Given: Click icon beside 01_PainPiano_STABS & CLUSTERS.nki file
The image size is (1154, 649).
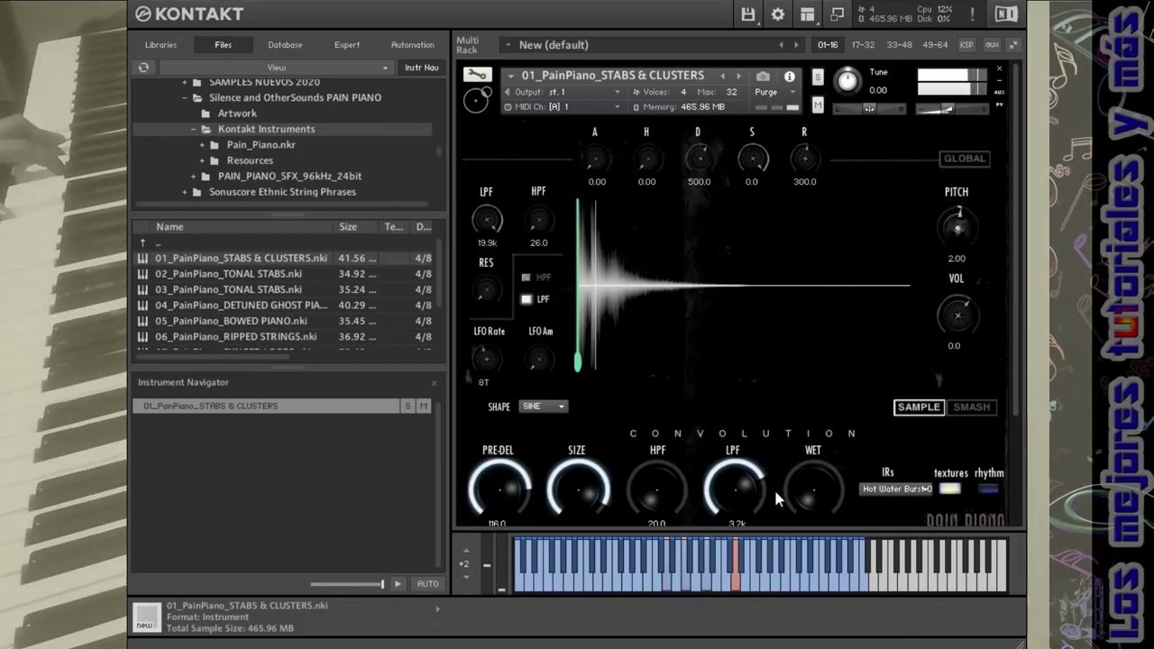Looking at the screenshot, I should pos(142,258).
